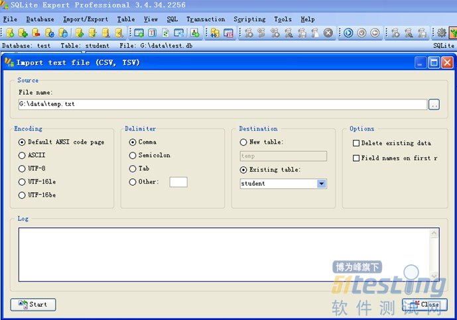Screen dimensions: 457x320
Task: Click the "File: G:\data\test.db" status text
Action: [x=156, y=46]
